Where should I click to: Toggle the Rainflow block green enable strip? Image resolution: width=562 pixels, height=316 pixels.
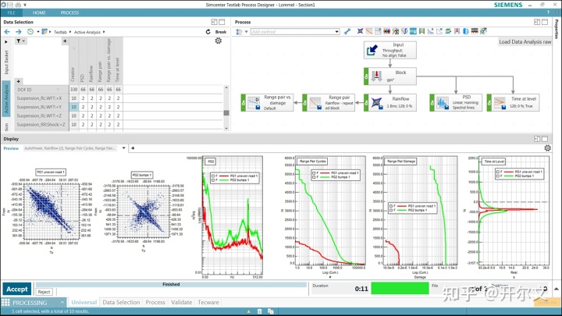click(366, 102)
